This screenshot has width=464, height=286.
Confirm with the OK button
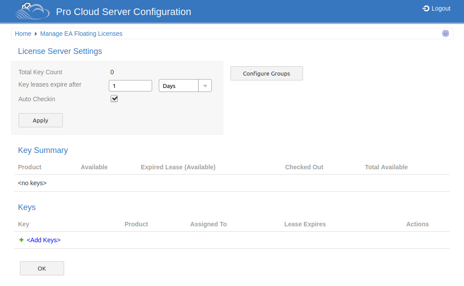pyautogui.click(x=42, y=268)
